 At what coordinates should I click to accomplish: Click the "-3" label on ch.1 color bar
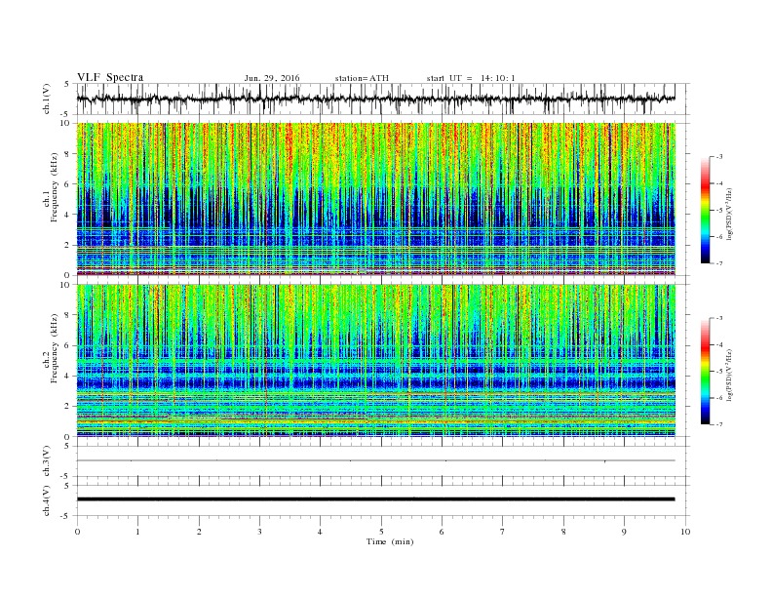[x=718, y=157]
